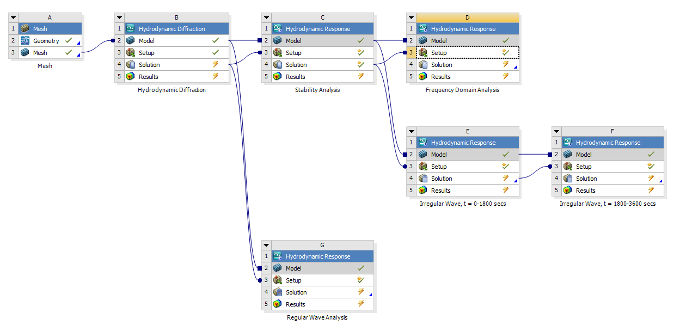Screen dimensions: 680x331
Task: Select the Solution cell in system C
Action: pos(323,65)
